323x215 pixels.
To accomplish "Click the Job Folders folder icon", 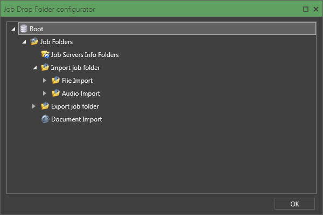I will 34,41.
